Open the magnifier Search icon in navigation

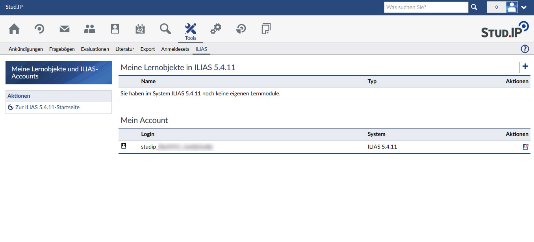pyautogui.click(x=165, y=29)
